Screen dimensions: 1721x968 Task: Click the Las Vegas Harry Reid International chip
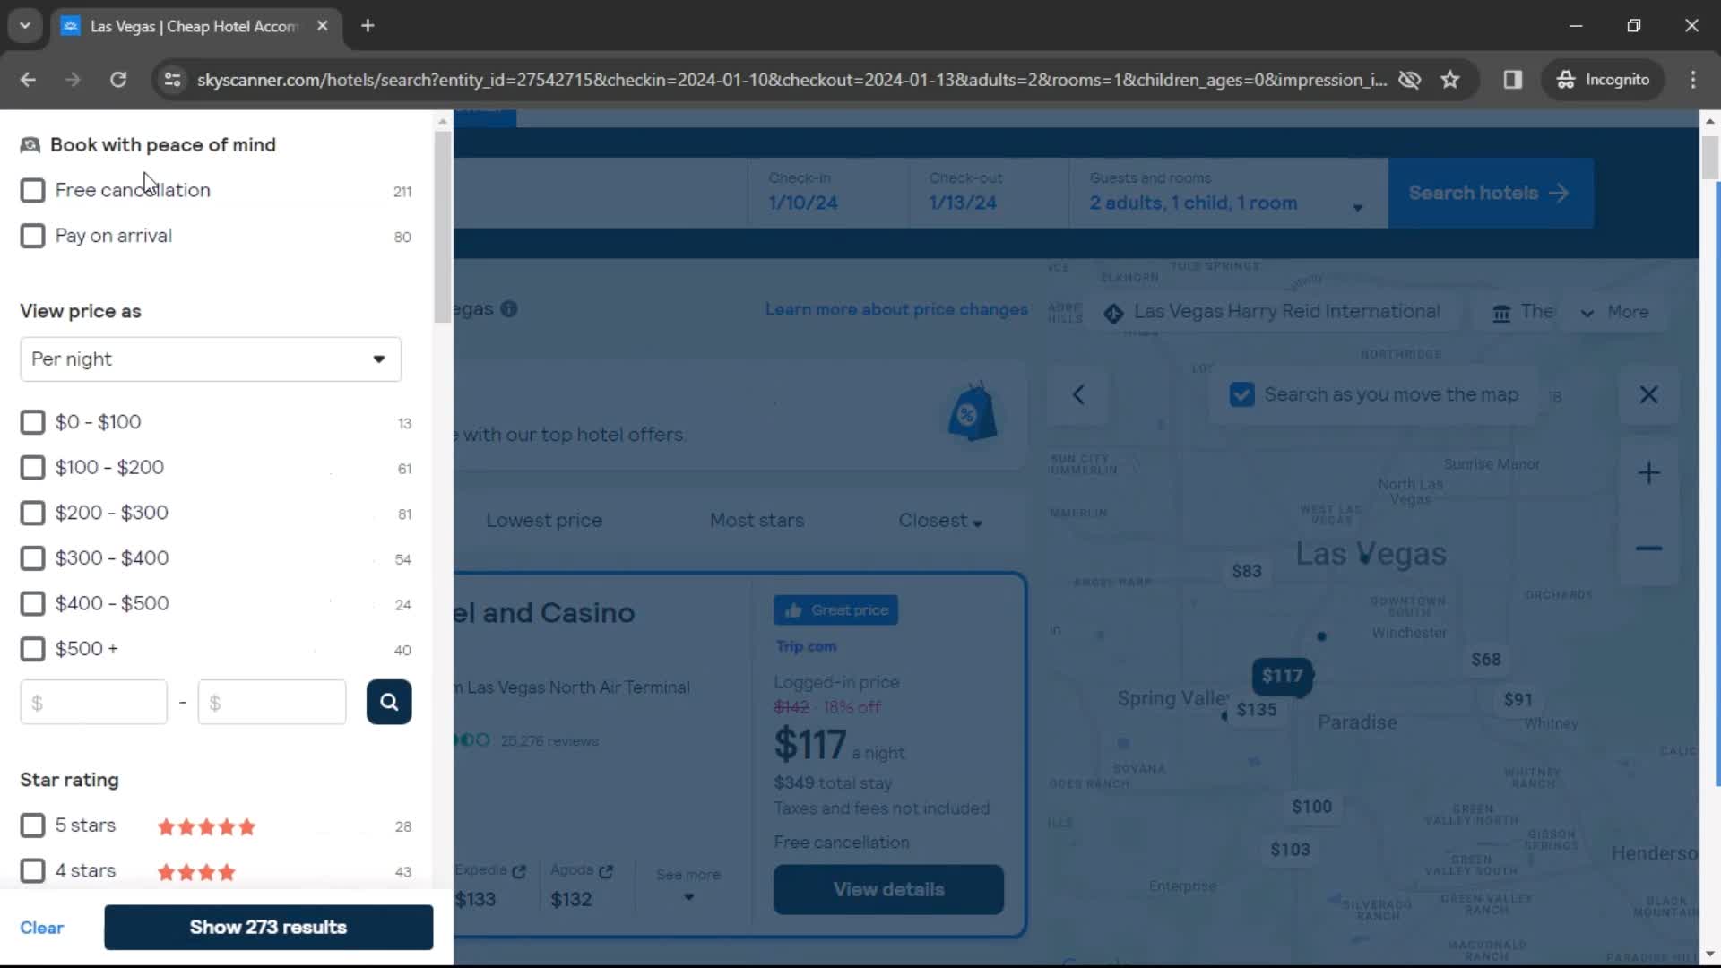[1273, 312]
